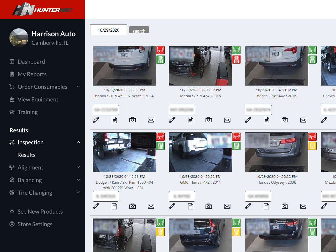This screenshot has height=252, width=336.
Task: Click the date field showing 10/29/2020
Action: point(108,29)
